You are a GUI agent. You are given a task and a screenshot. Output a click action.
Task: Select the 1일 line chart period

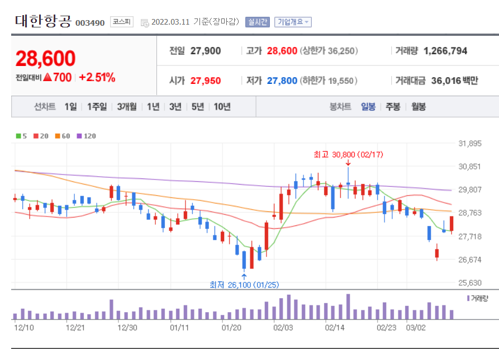pos(70,107)
